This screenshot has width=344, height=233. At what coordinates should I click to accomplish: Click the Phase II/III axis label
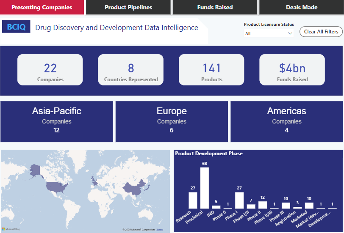pos(263,217)
